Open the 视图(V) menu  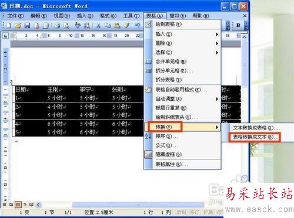62,16
